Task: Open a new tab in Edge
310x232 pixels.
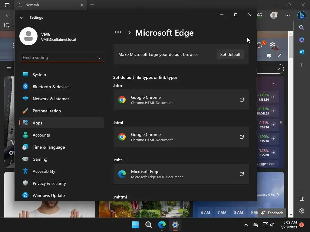Action: click(x=92, y=5)
